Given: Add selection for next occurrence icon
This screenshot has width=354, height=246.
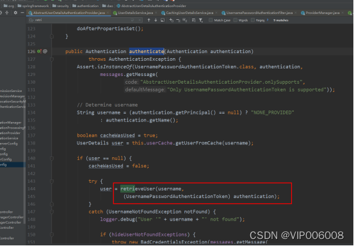Looking at the screenshot, I should (172, 20).
